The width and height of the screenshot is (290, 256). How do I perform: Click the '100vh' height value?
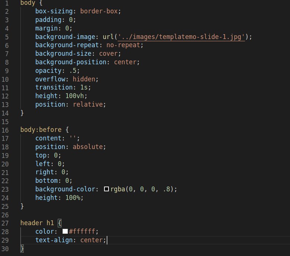[74, 96]
